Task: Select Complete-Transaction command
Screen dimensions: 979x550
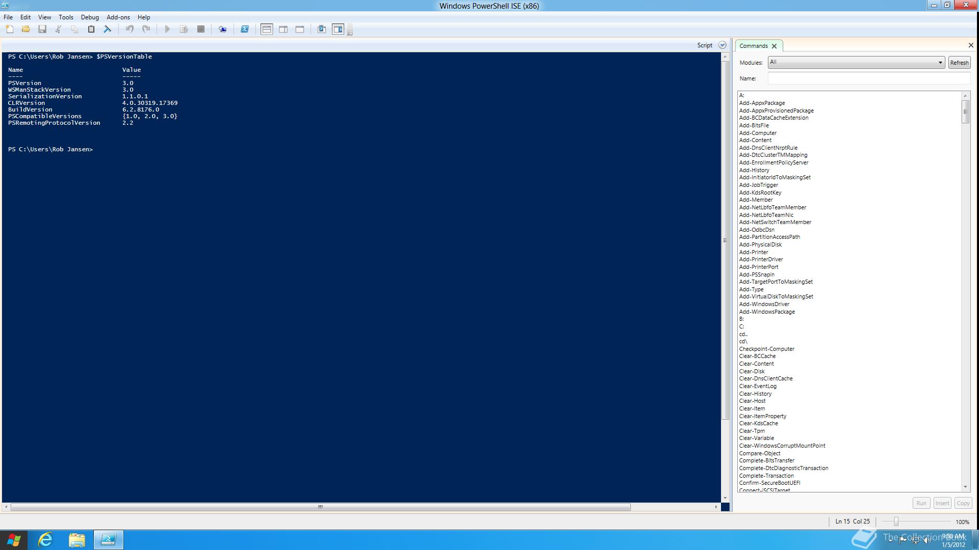Action: pyautogui.click(x=766, y=476)
